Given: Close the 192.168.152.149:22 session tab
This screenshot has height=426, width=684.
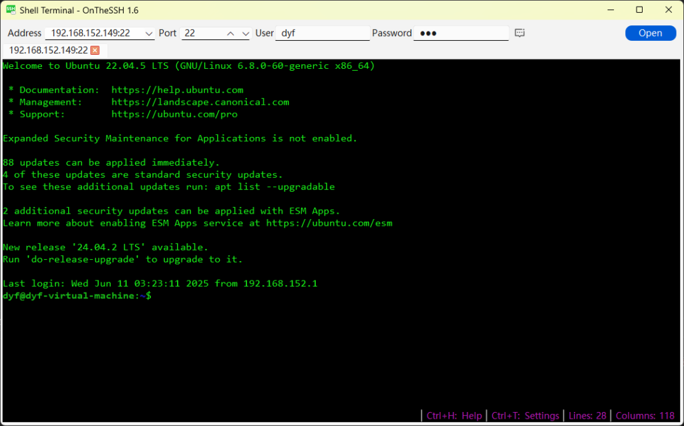Looking at the screenshot, I should click(95, 50).
